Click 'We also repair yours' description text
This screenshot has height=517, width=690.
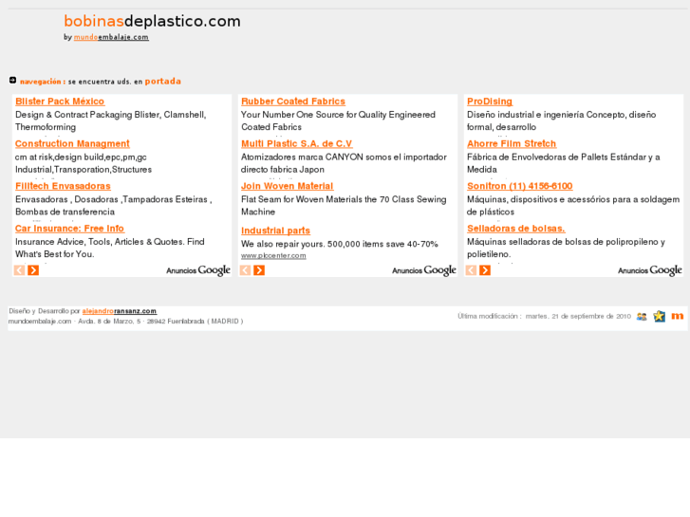tap(339, 244)
